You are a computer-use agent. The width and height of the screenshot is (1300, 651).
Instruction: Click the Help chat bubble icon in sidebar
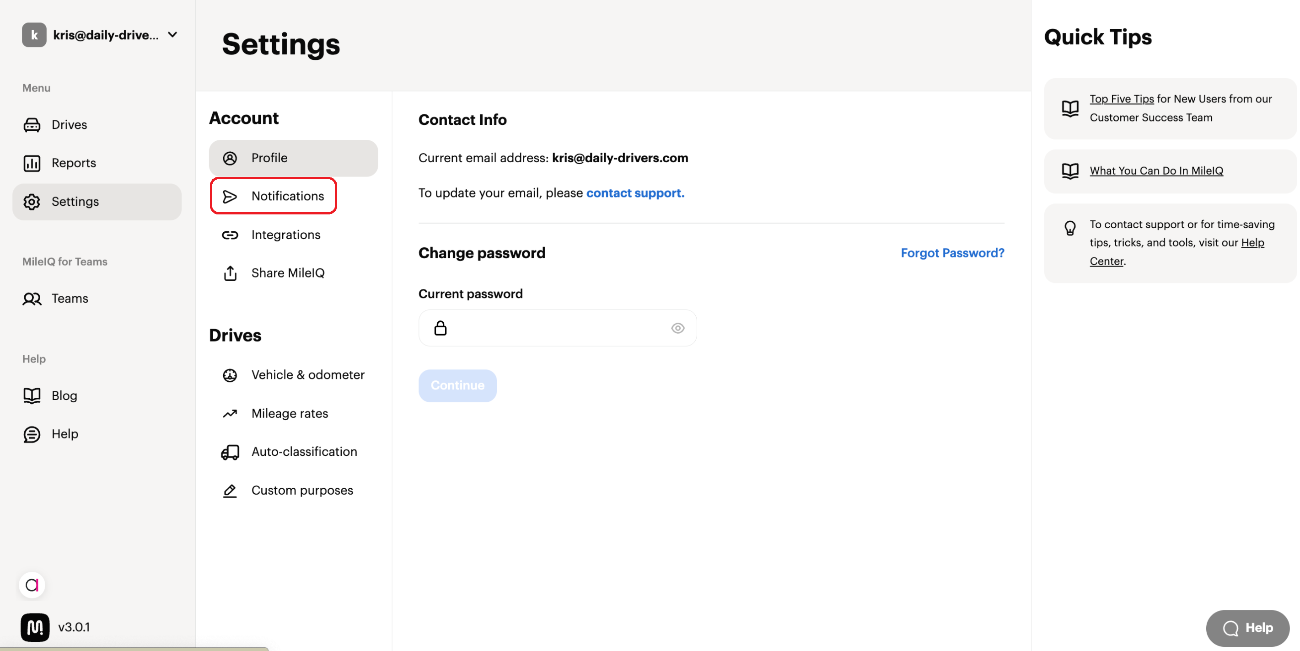pyautogui.click(x=32, y=434)
